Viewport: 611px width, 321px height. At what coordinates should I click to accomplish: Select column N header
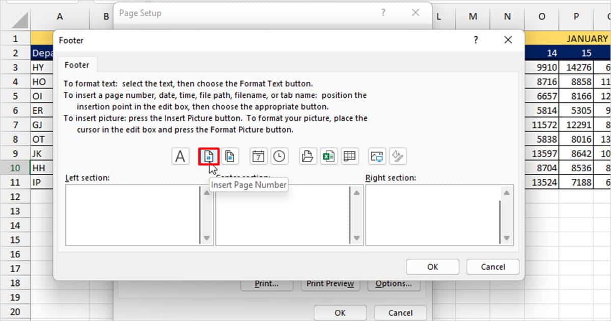(x=507, y=17)
